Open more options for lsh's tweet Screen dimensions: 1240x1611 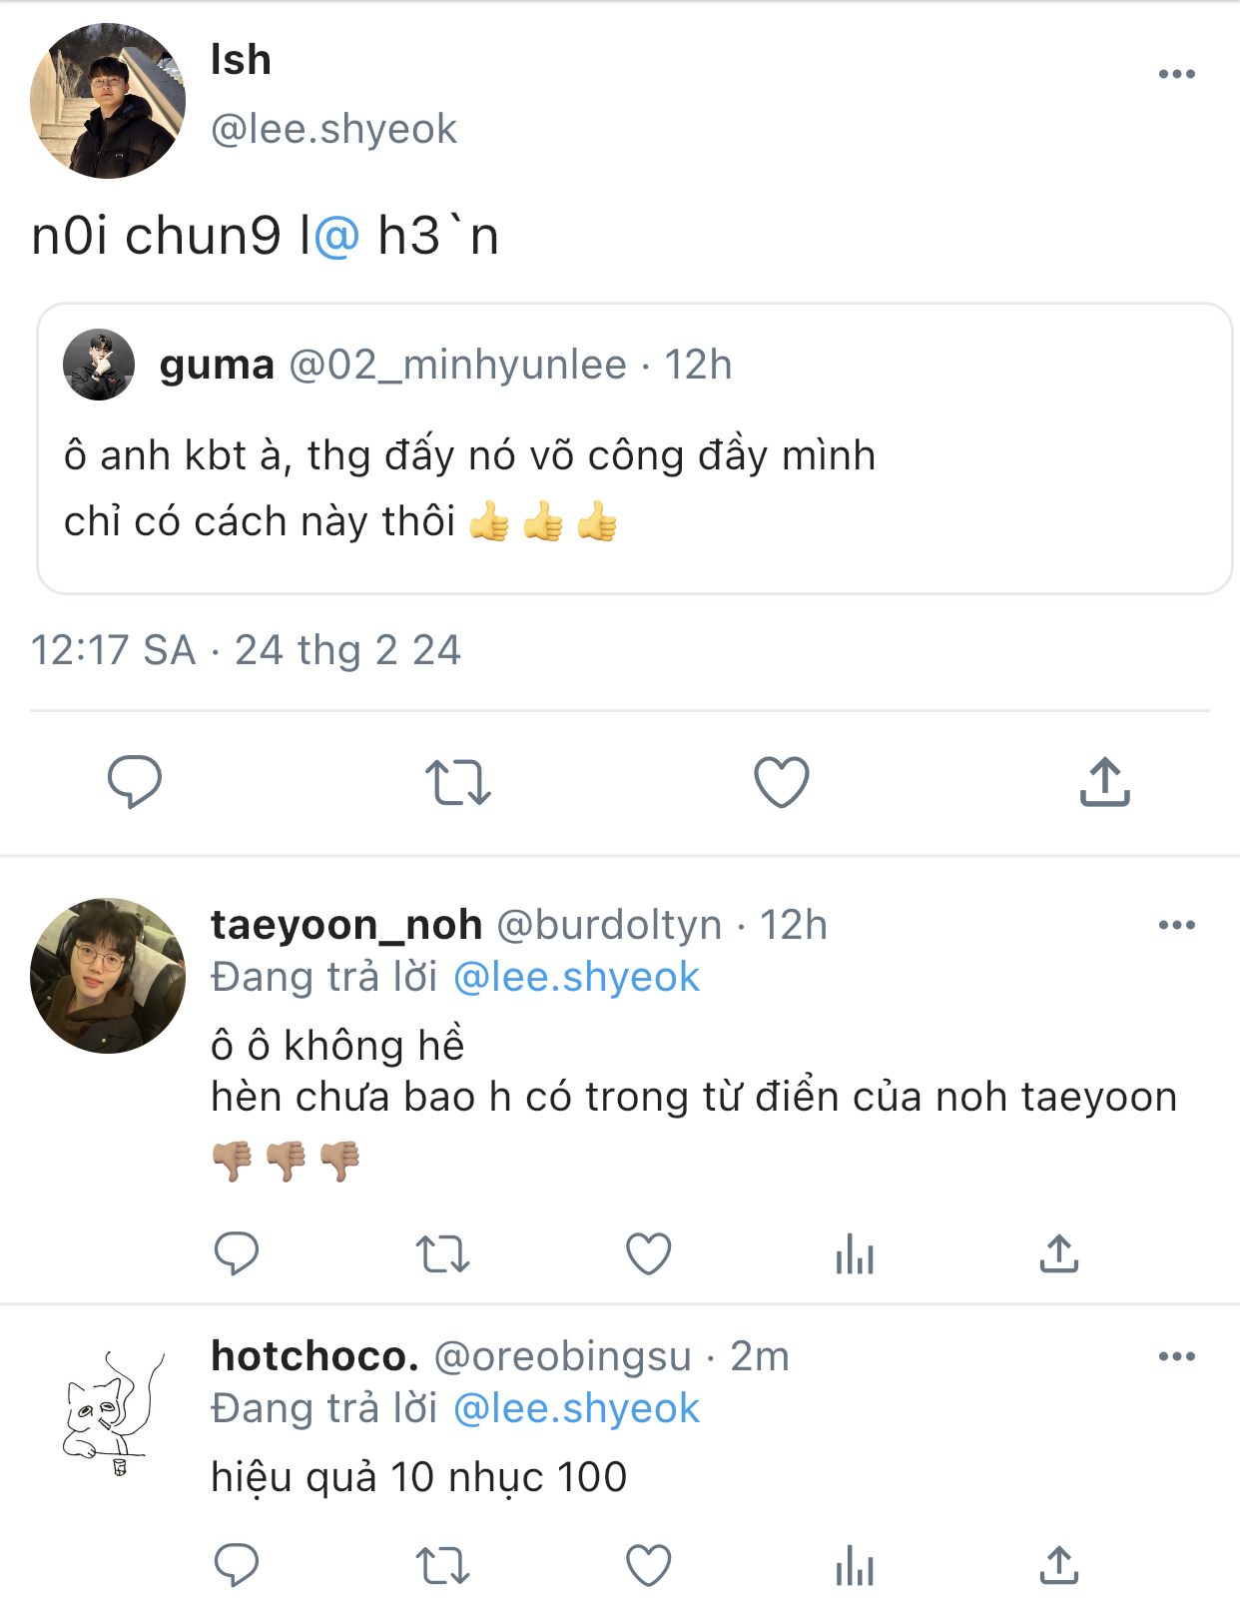[1177, 74]
